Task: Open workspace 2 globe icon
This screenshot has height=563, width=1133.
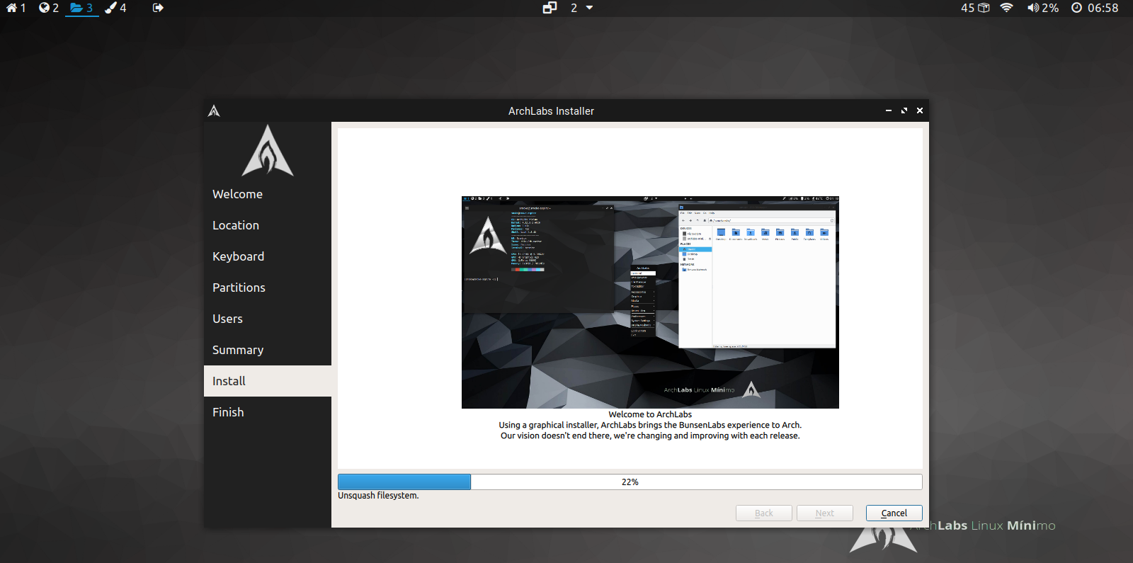Action: (45, 8)
